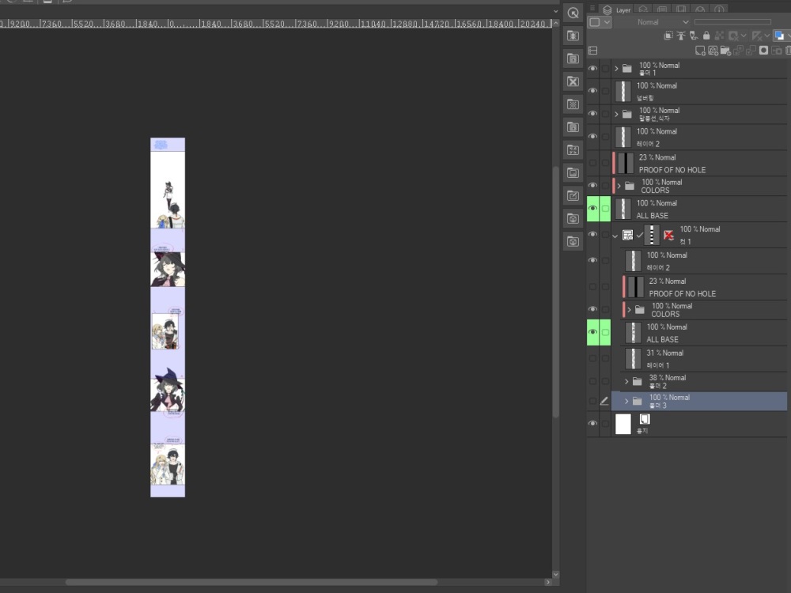791x593 pixels.
Task: Click the Lock Layer padlock icon
Action: click(706, 36)
